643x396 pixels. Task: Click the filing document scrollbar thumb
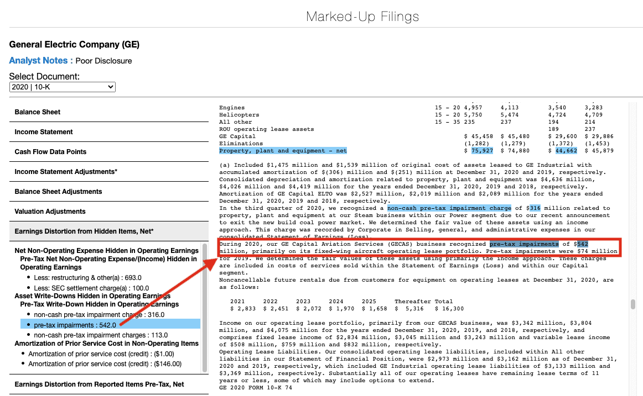tap(633, 304)
